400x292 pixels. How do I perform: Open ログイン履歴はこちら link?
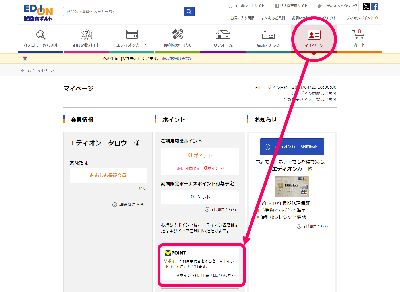coord(314,93)
